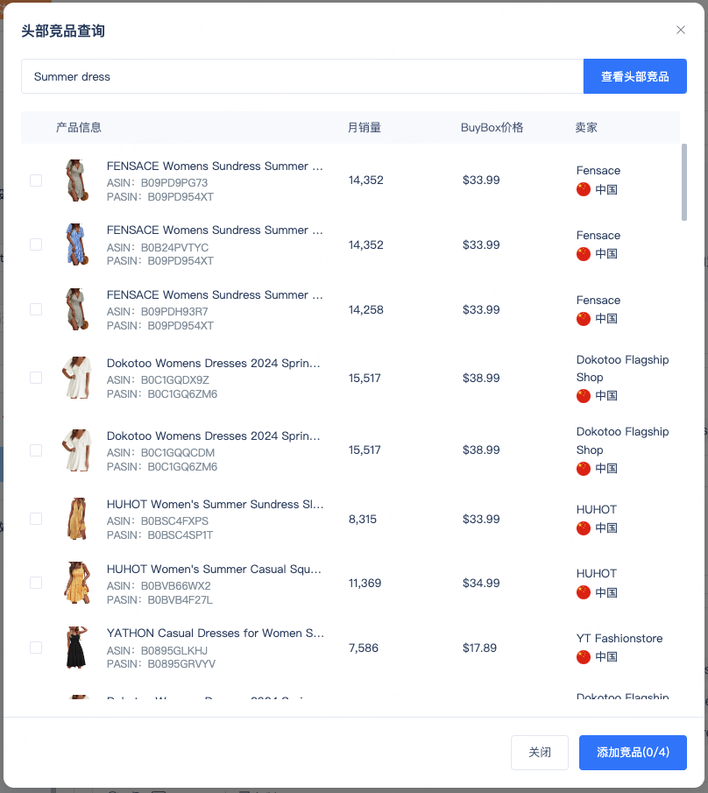Click China flag icon in B0BSC4FXPS row
The image size is (708, 793).
point(584,528)
